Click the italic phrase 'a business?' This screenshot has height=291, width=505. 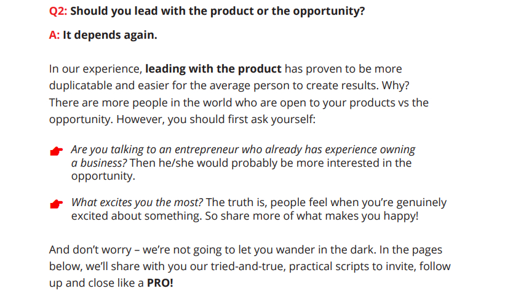(x=99, y=163)
